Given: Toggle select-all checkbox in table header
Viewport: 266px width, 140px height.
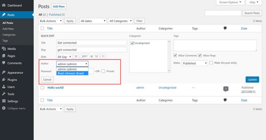Looking at the screenshot, I should [x=43, y=29].
